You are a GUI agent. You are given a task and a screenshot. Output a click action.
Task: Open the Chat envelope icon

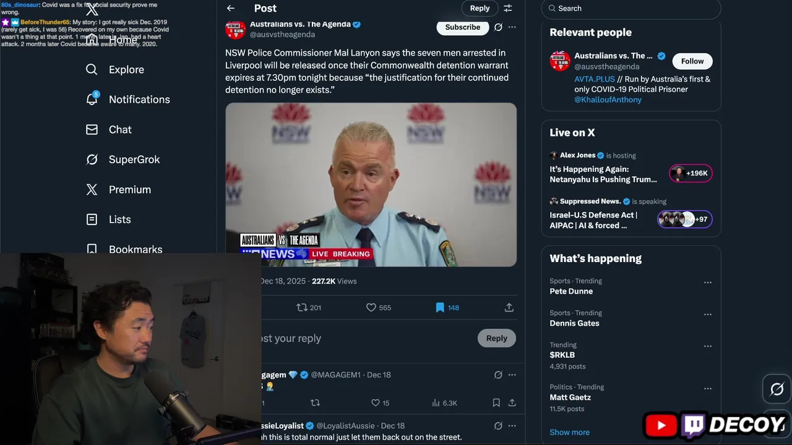pos(92,130)
